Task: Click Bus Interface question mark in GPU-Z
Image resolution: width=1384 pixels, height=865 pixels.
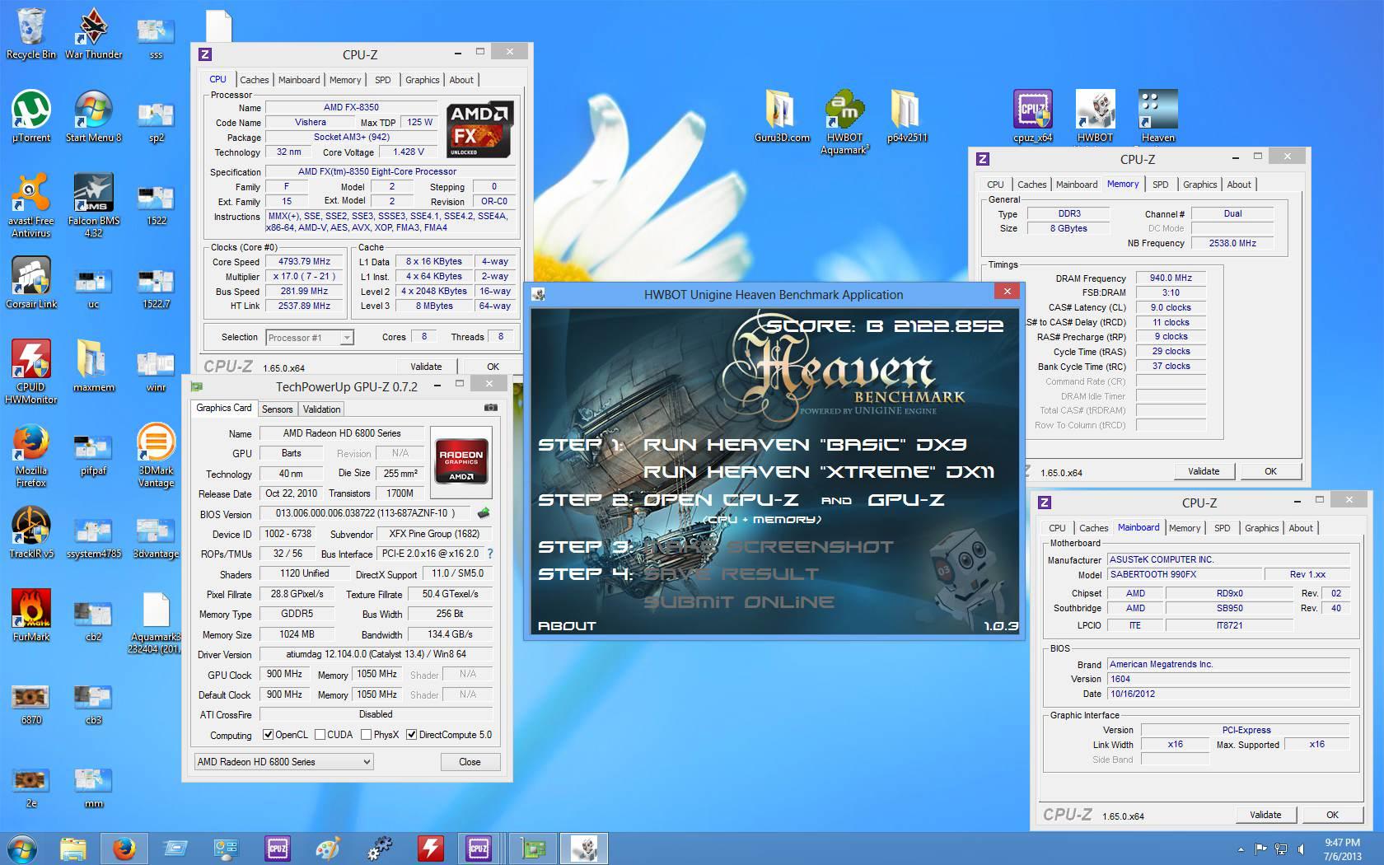Action: [x=490, y=554]
